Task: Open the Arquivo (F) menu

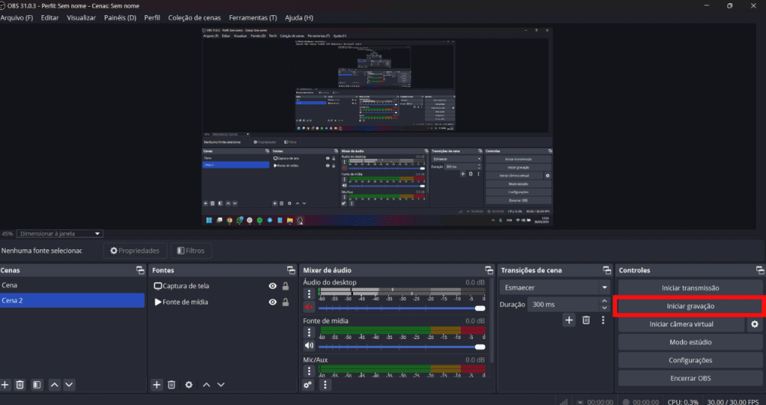Action: [16, 18]
